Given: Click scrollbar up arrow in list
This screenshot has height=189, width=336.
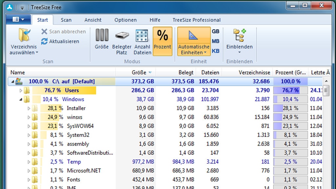Looking at the screenshot, I should [326, 81].
